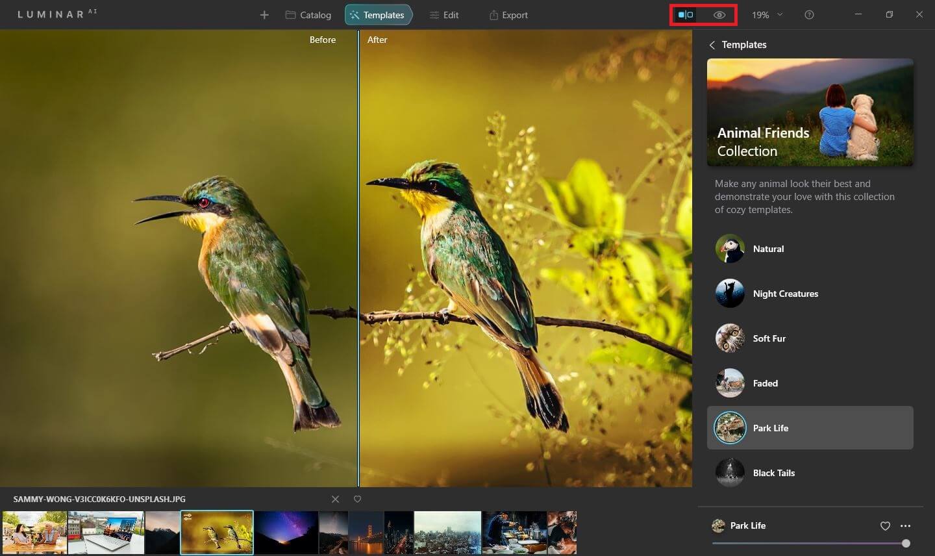Image resolution: width=935 pixels, height=556 pixels.
Task: Select the Natural template icon
Action: [730, 248]
